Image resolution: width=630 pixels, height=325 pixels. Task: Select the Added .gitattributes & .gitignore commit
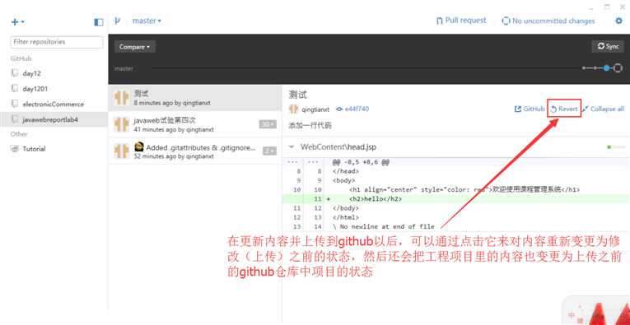coord(195,151)
